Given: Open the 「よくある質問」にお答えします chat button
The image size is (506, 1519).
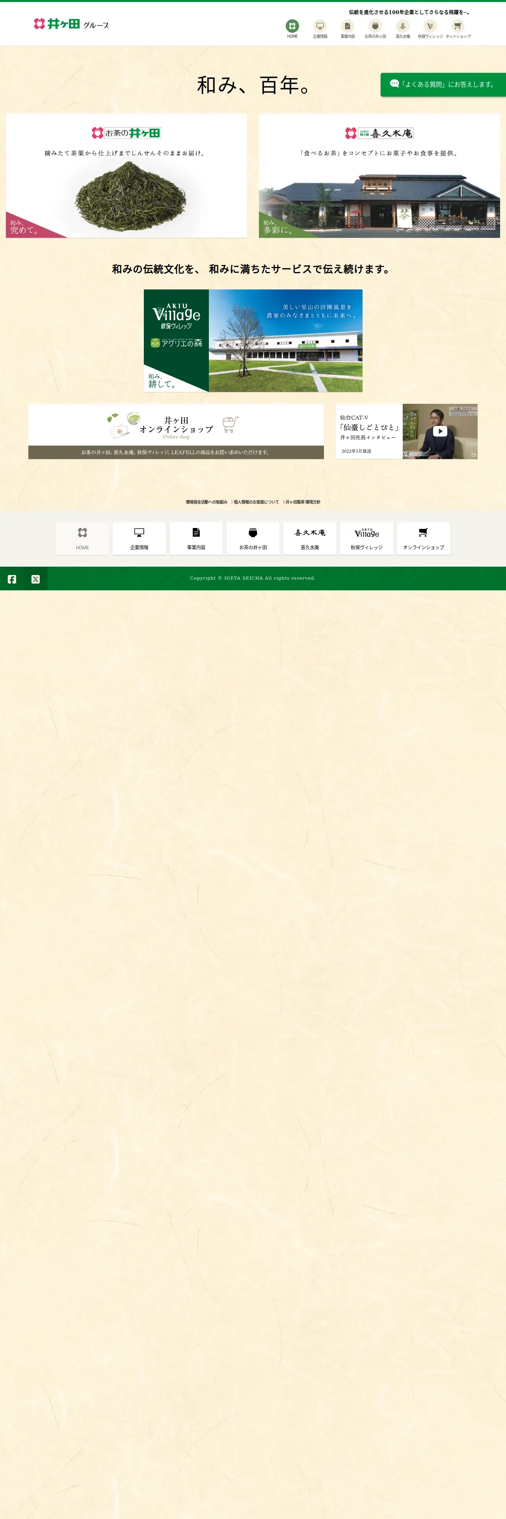Looking at the screenshot, I should point(443,84).
